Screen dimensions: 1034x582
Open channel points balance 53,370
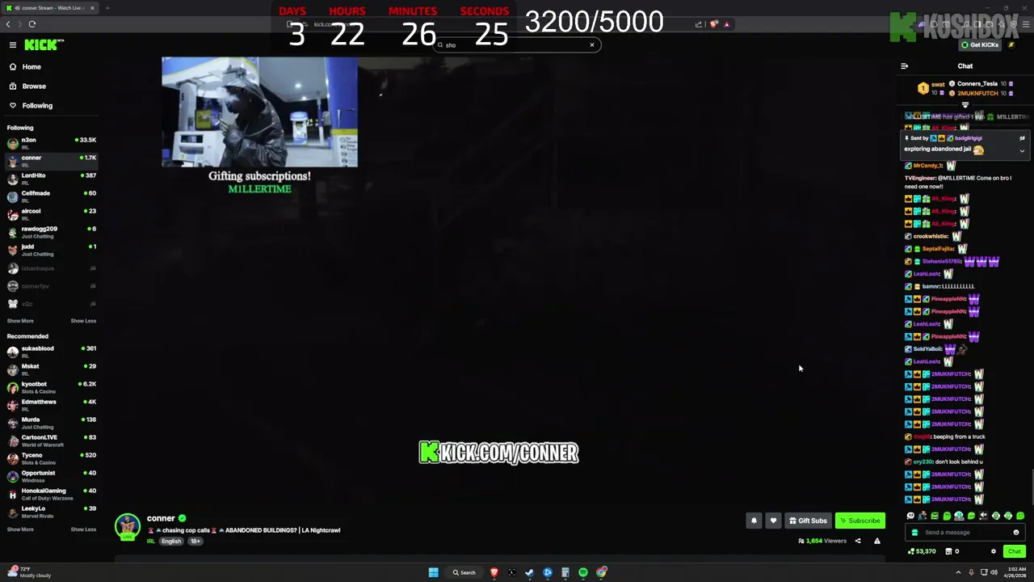tap(922, 551)
